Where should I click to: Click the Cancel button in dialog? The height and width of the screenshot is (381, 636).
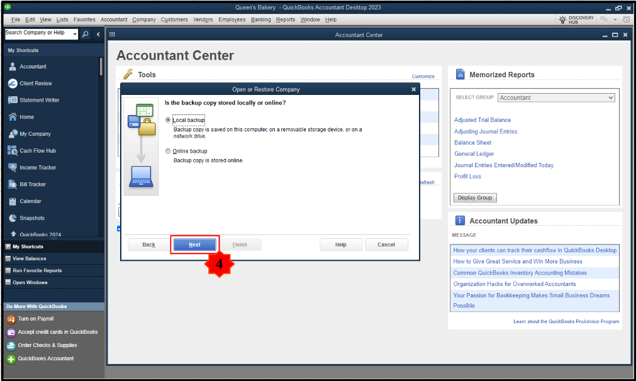pos(386,245)
